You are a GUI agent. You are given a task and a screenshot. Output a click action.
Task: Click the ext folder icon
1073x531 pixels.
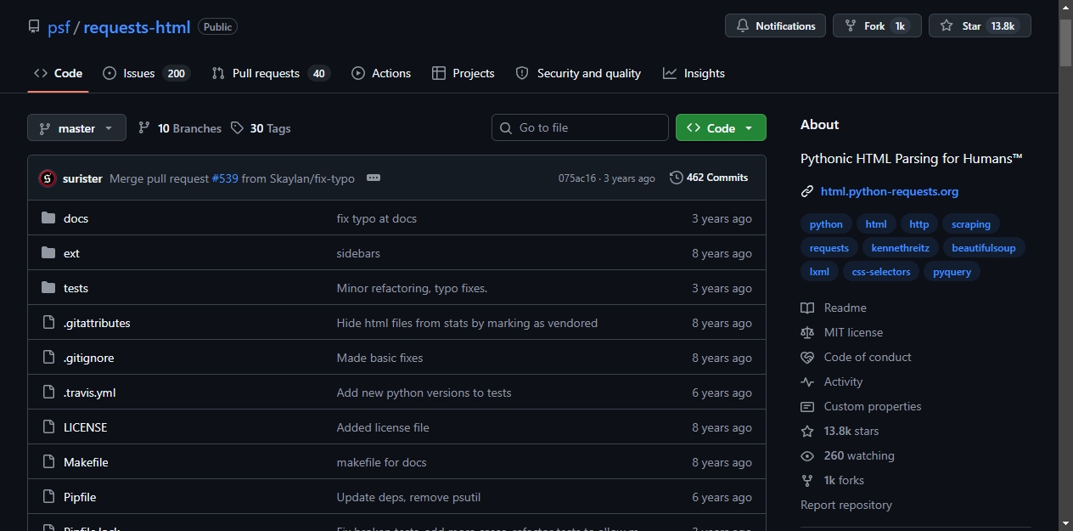tap(48, 253)
